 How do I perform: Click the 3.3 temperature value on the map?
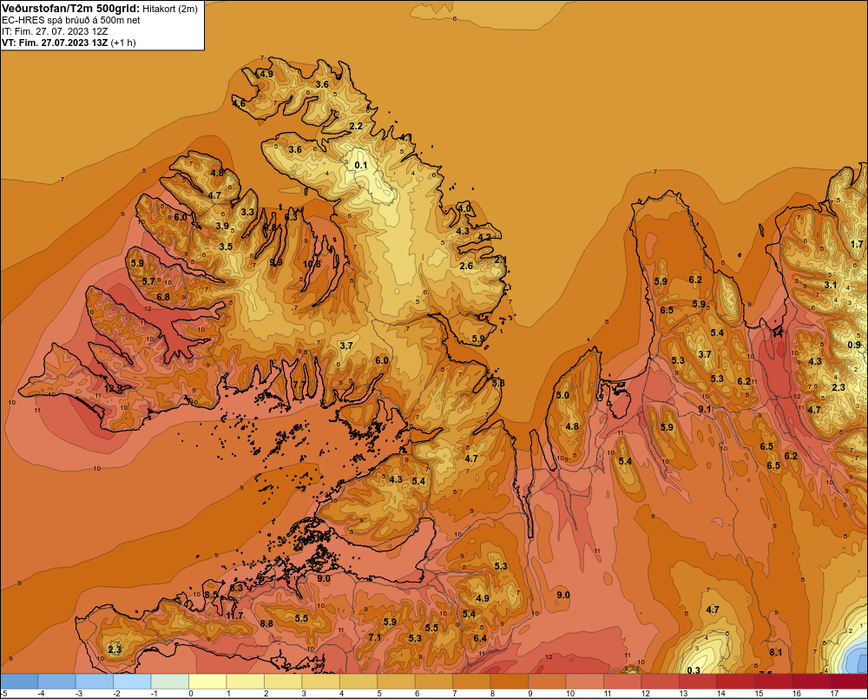(247, 212)
